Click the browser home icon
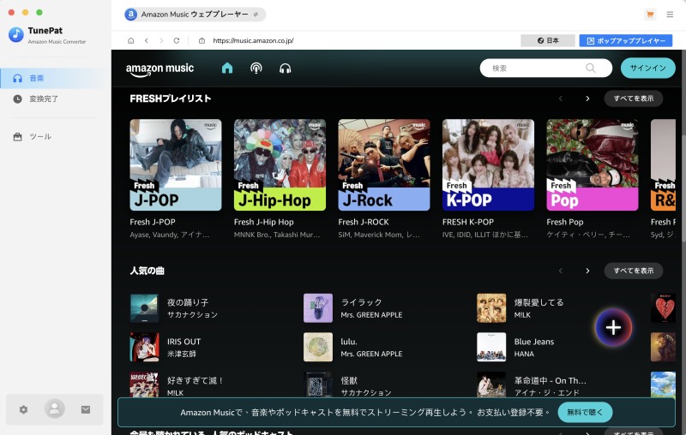686x435 pixels. click(x=131, y=40)
